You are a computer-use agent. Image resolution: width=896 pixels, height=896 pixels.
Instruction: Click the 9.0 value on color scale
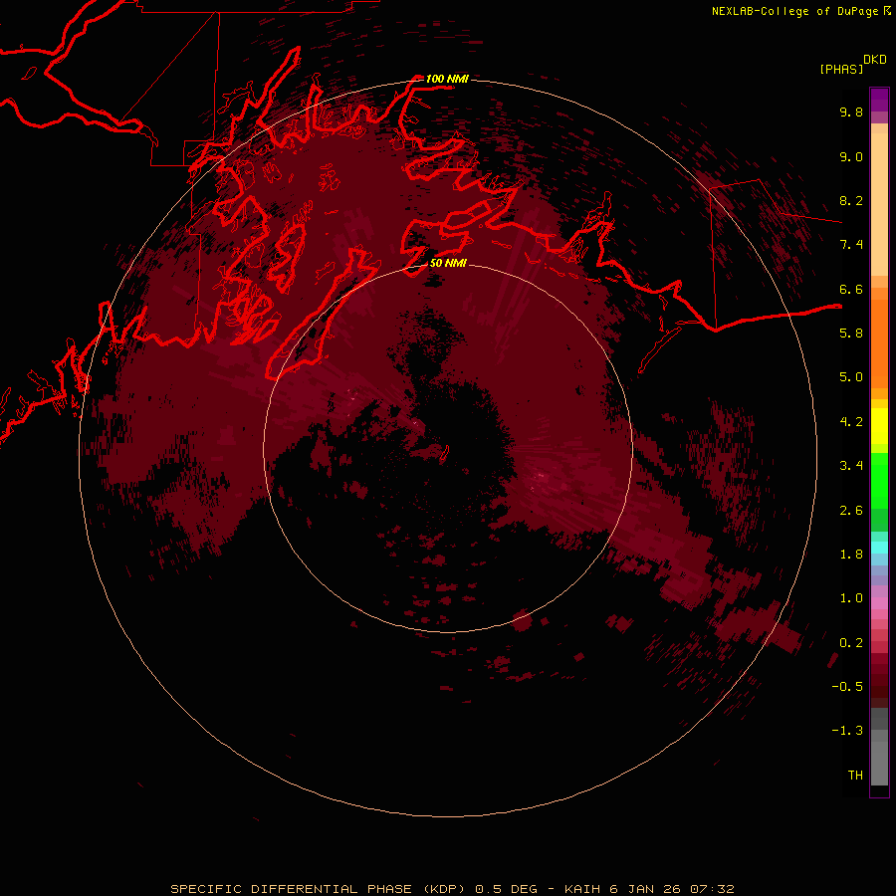coord(851,156)
